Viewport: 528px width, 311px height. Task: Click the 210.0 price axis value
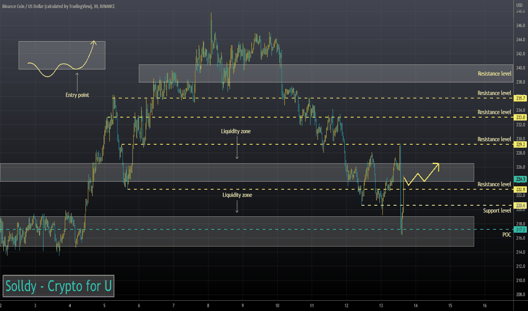coord(520,280)
